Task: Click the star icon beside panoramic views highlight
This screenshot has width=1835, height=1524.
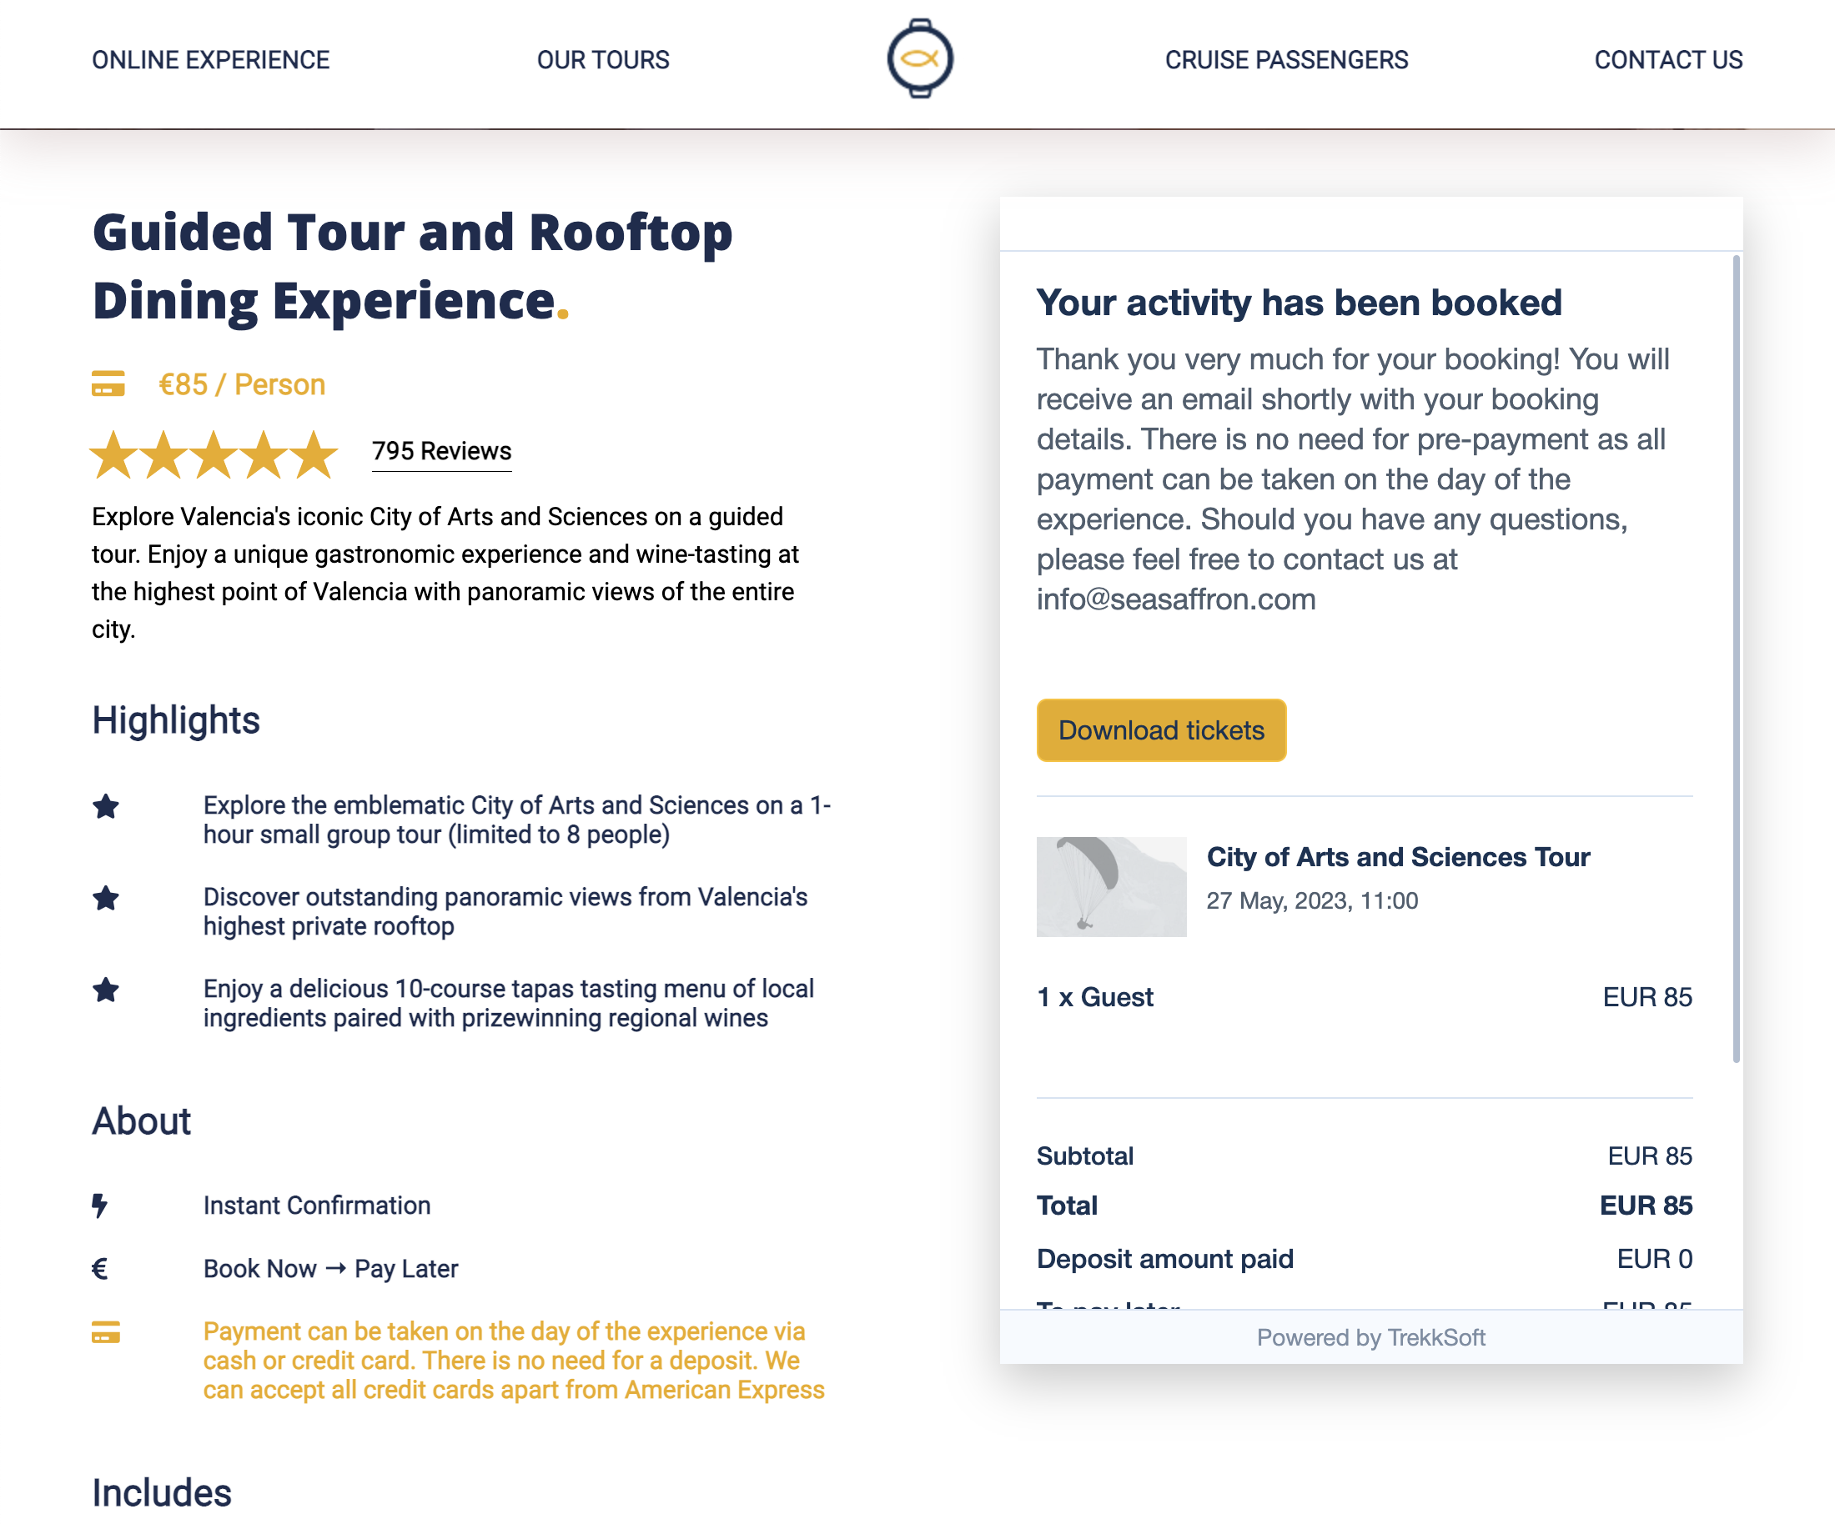Action: click(106, 898)
